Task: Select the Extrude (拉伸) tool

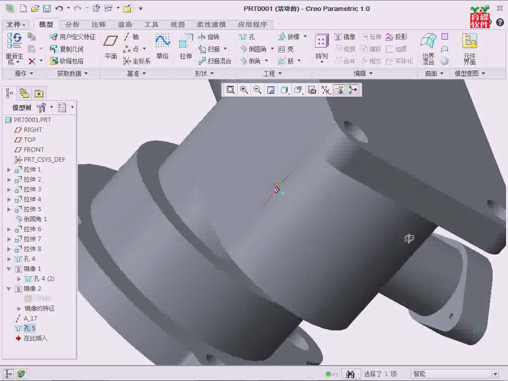Action: pos(186,47)
